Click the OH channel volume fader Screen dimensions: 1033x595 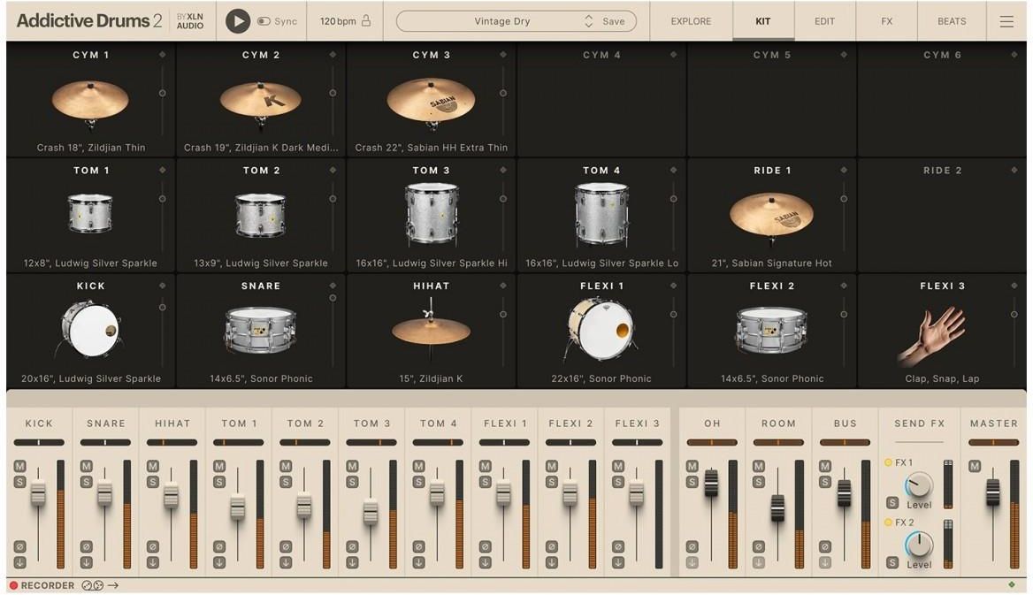click(x=711, y=483)
